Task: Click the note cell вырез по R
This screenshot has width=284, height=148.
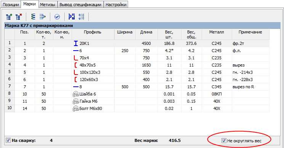Action: tap(250, 87)
